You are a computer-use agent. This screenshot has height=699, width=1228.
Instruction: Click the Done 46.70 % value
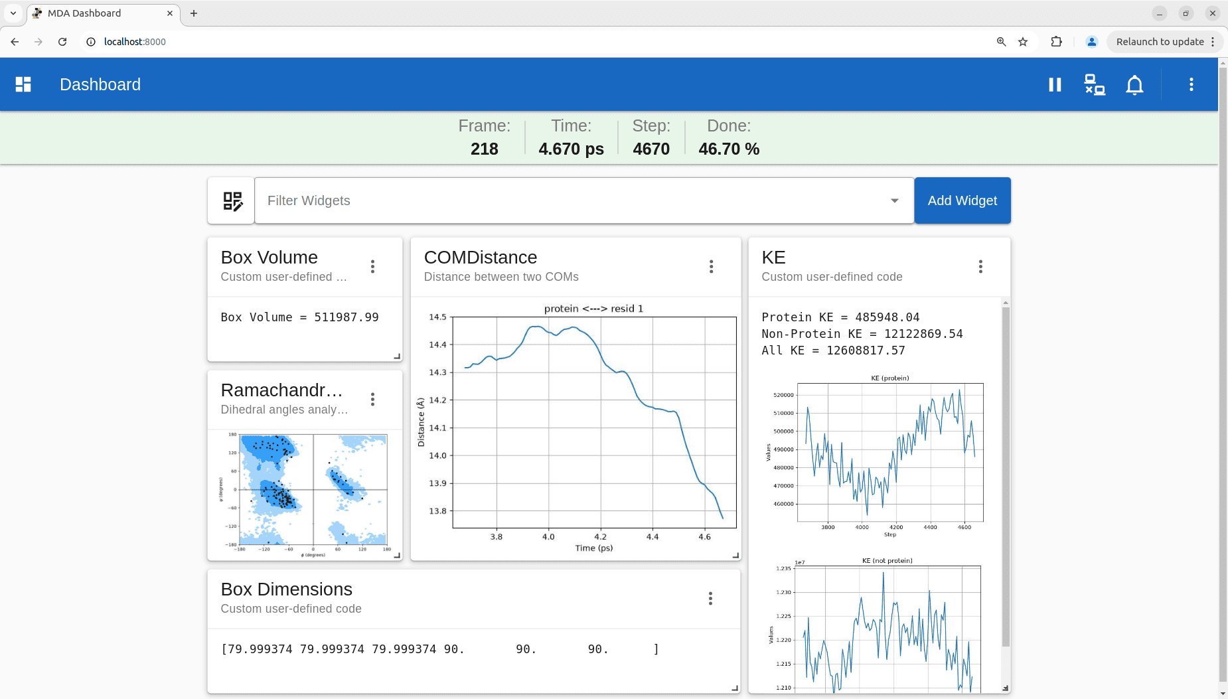coord(729,149)
